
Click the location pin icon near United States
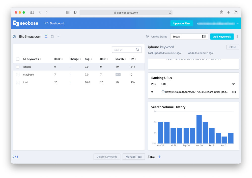click(x=147, y=37)
